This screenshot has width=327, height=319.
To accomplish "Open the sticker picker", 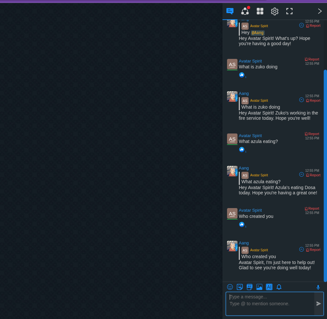I will click(240, 287).
